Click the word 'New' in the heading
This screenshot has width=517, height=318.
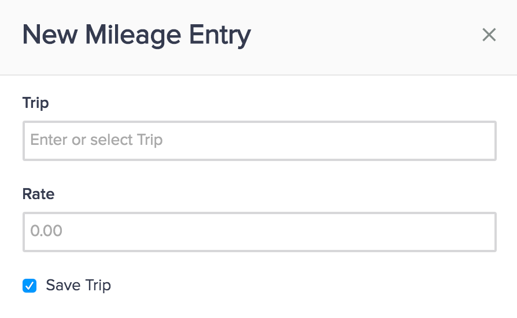49,36
